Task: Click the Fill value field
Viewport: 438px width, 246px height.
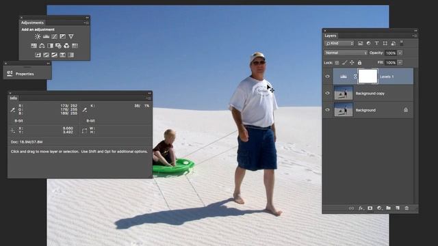Action: click(x=391, y=62)
